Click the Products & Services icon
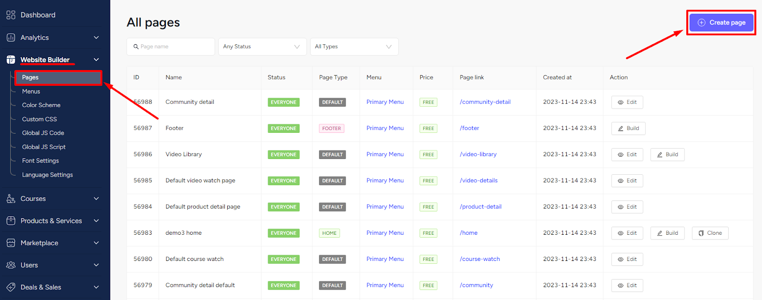The image size is (762, 300). tap(10, 221)
